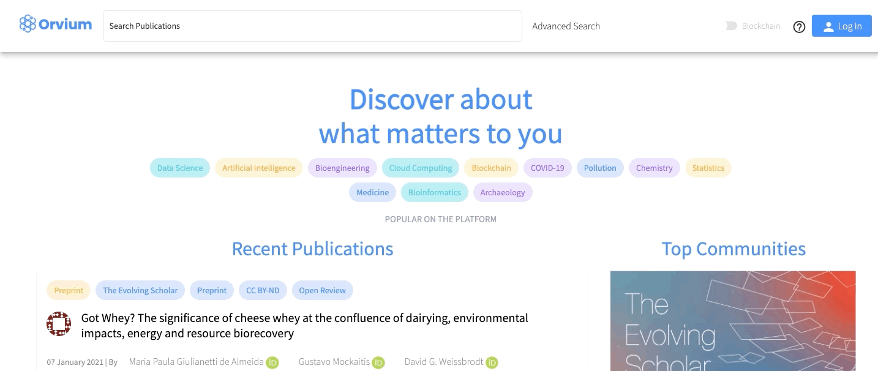Screen dimensions: 878x371
Task: Select the Bioinformatics topic chip
Action: (x=435, y=192)
